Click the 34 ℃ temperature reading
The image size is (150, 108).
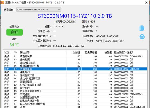point(14,45)
